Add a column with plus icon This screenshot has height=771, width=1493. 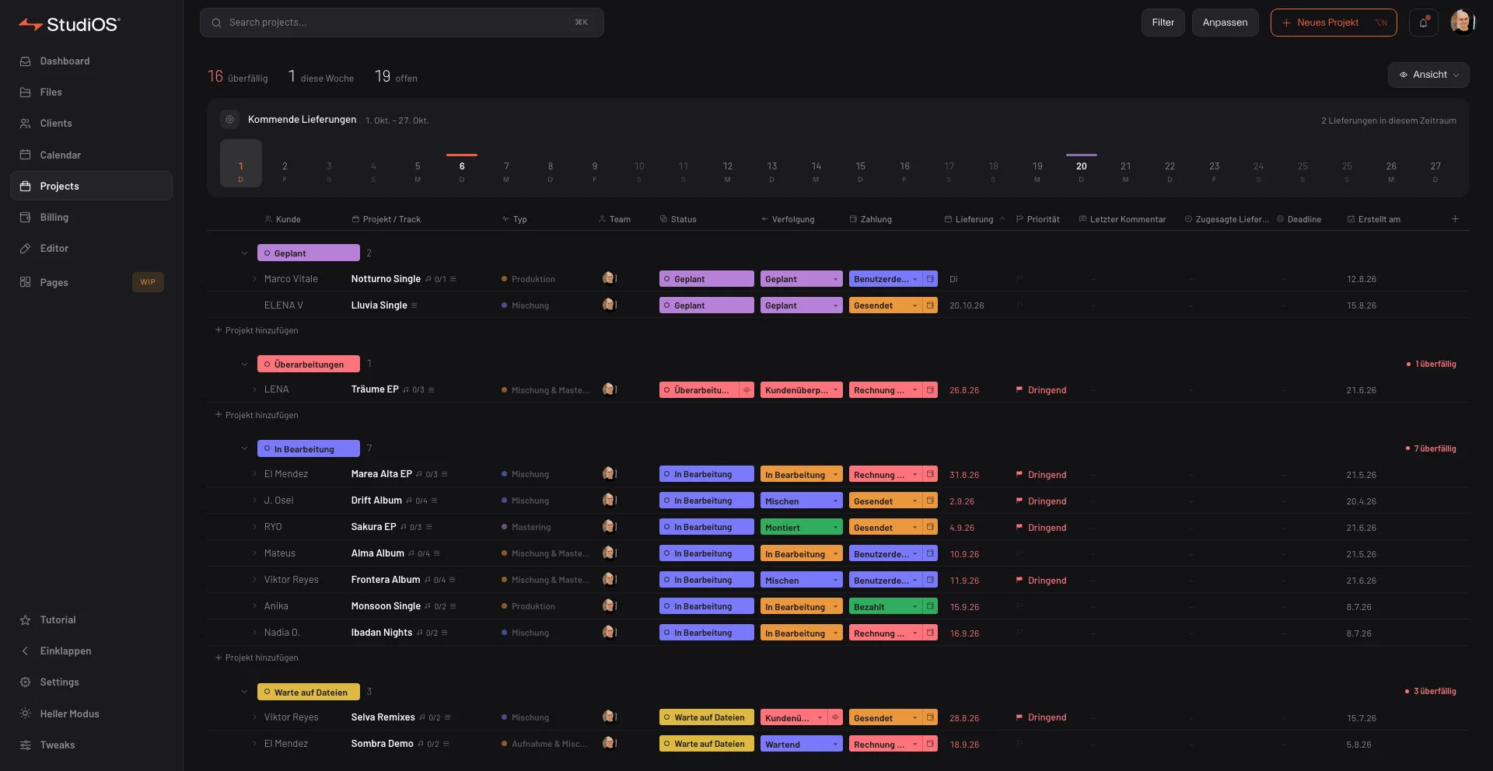pyautogui.click(x=1455, y=219)
